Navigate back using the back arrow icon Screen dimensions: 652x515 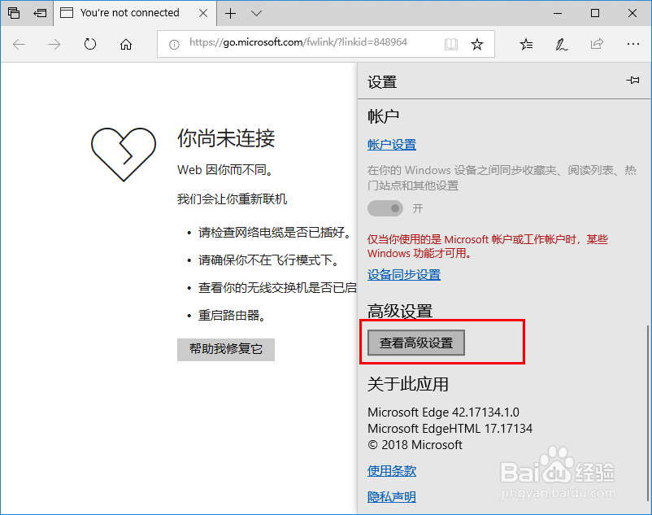pyautogui.click(x=19, y=44)
